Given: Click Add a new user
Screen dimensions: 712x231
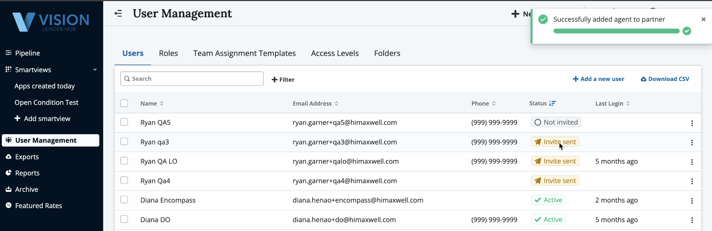Looking at the screenshot, I should [x=598, y=79].
